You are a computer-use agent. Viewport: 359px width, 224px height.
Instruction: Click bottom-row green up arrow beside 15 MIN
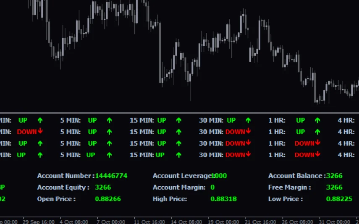(x=179, y=155)
